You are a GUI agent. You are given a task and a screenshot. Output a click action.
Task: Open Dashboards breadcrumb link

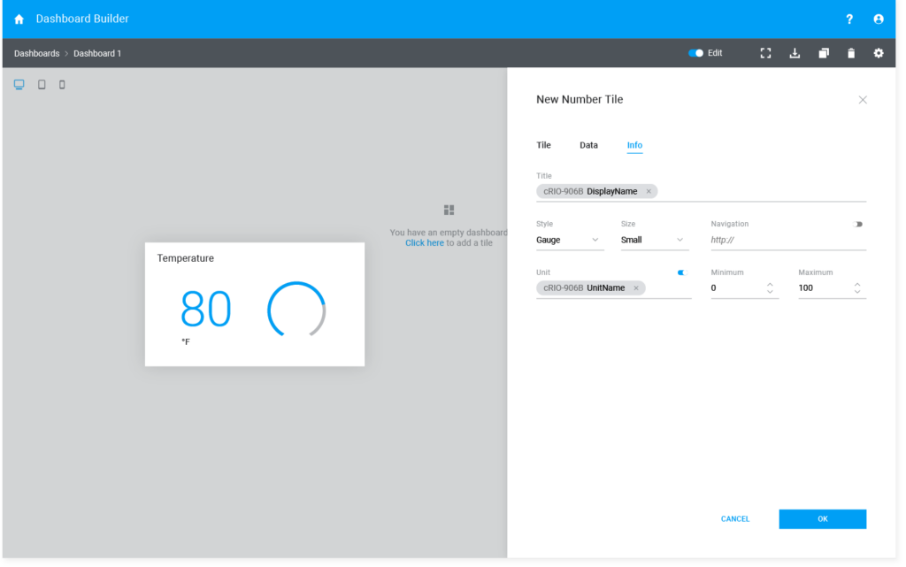37,53
